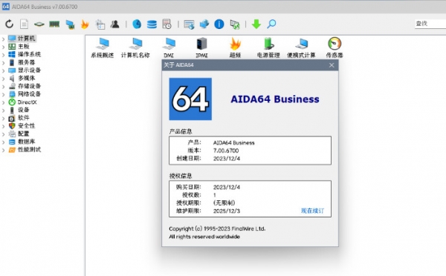Viewport: 446px width, 276px height.
Task: Click the window with globe toolbar icon
Action: point(189,24)
